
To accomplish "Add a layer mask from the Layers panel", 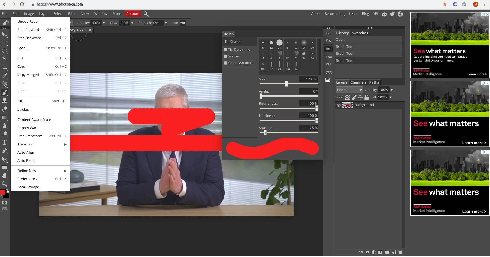I will click(x=380, y=252).
